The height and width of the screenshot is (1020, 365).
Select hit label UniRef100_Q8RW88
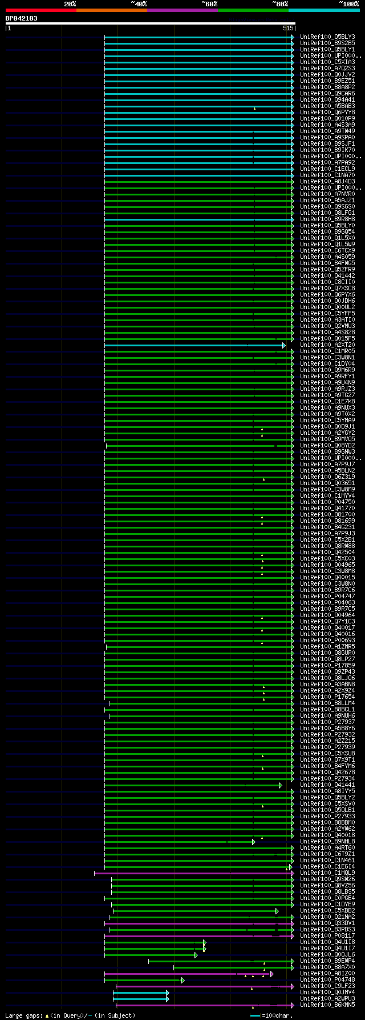(x=327, y=546)
